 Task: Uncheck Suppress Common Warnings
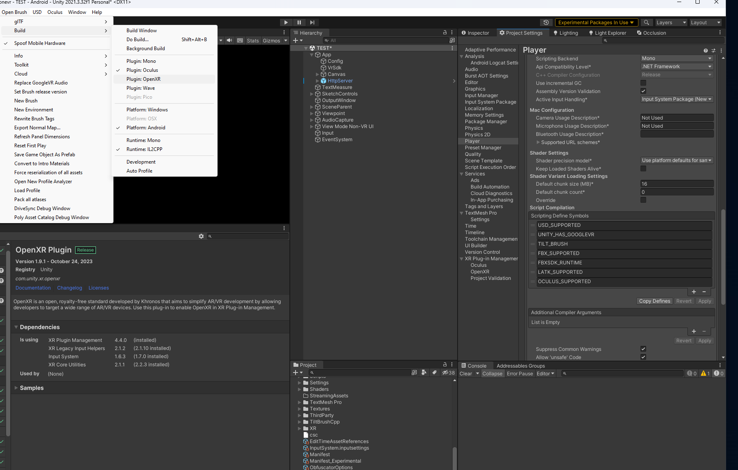pos(643,349)
